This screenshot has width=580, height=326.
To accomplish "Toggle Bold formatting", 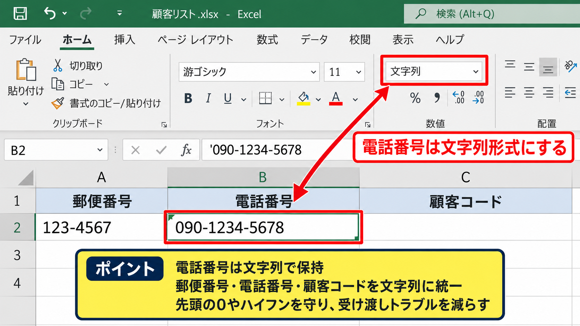I will 188,98.
